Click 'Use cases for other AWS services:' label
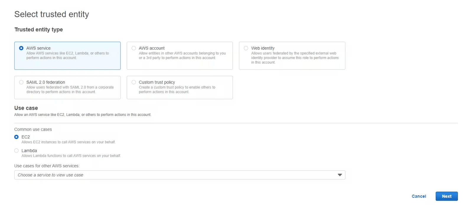The image size is (470, 213). coord(47,166)
